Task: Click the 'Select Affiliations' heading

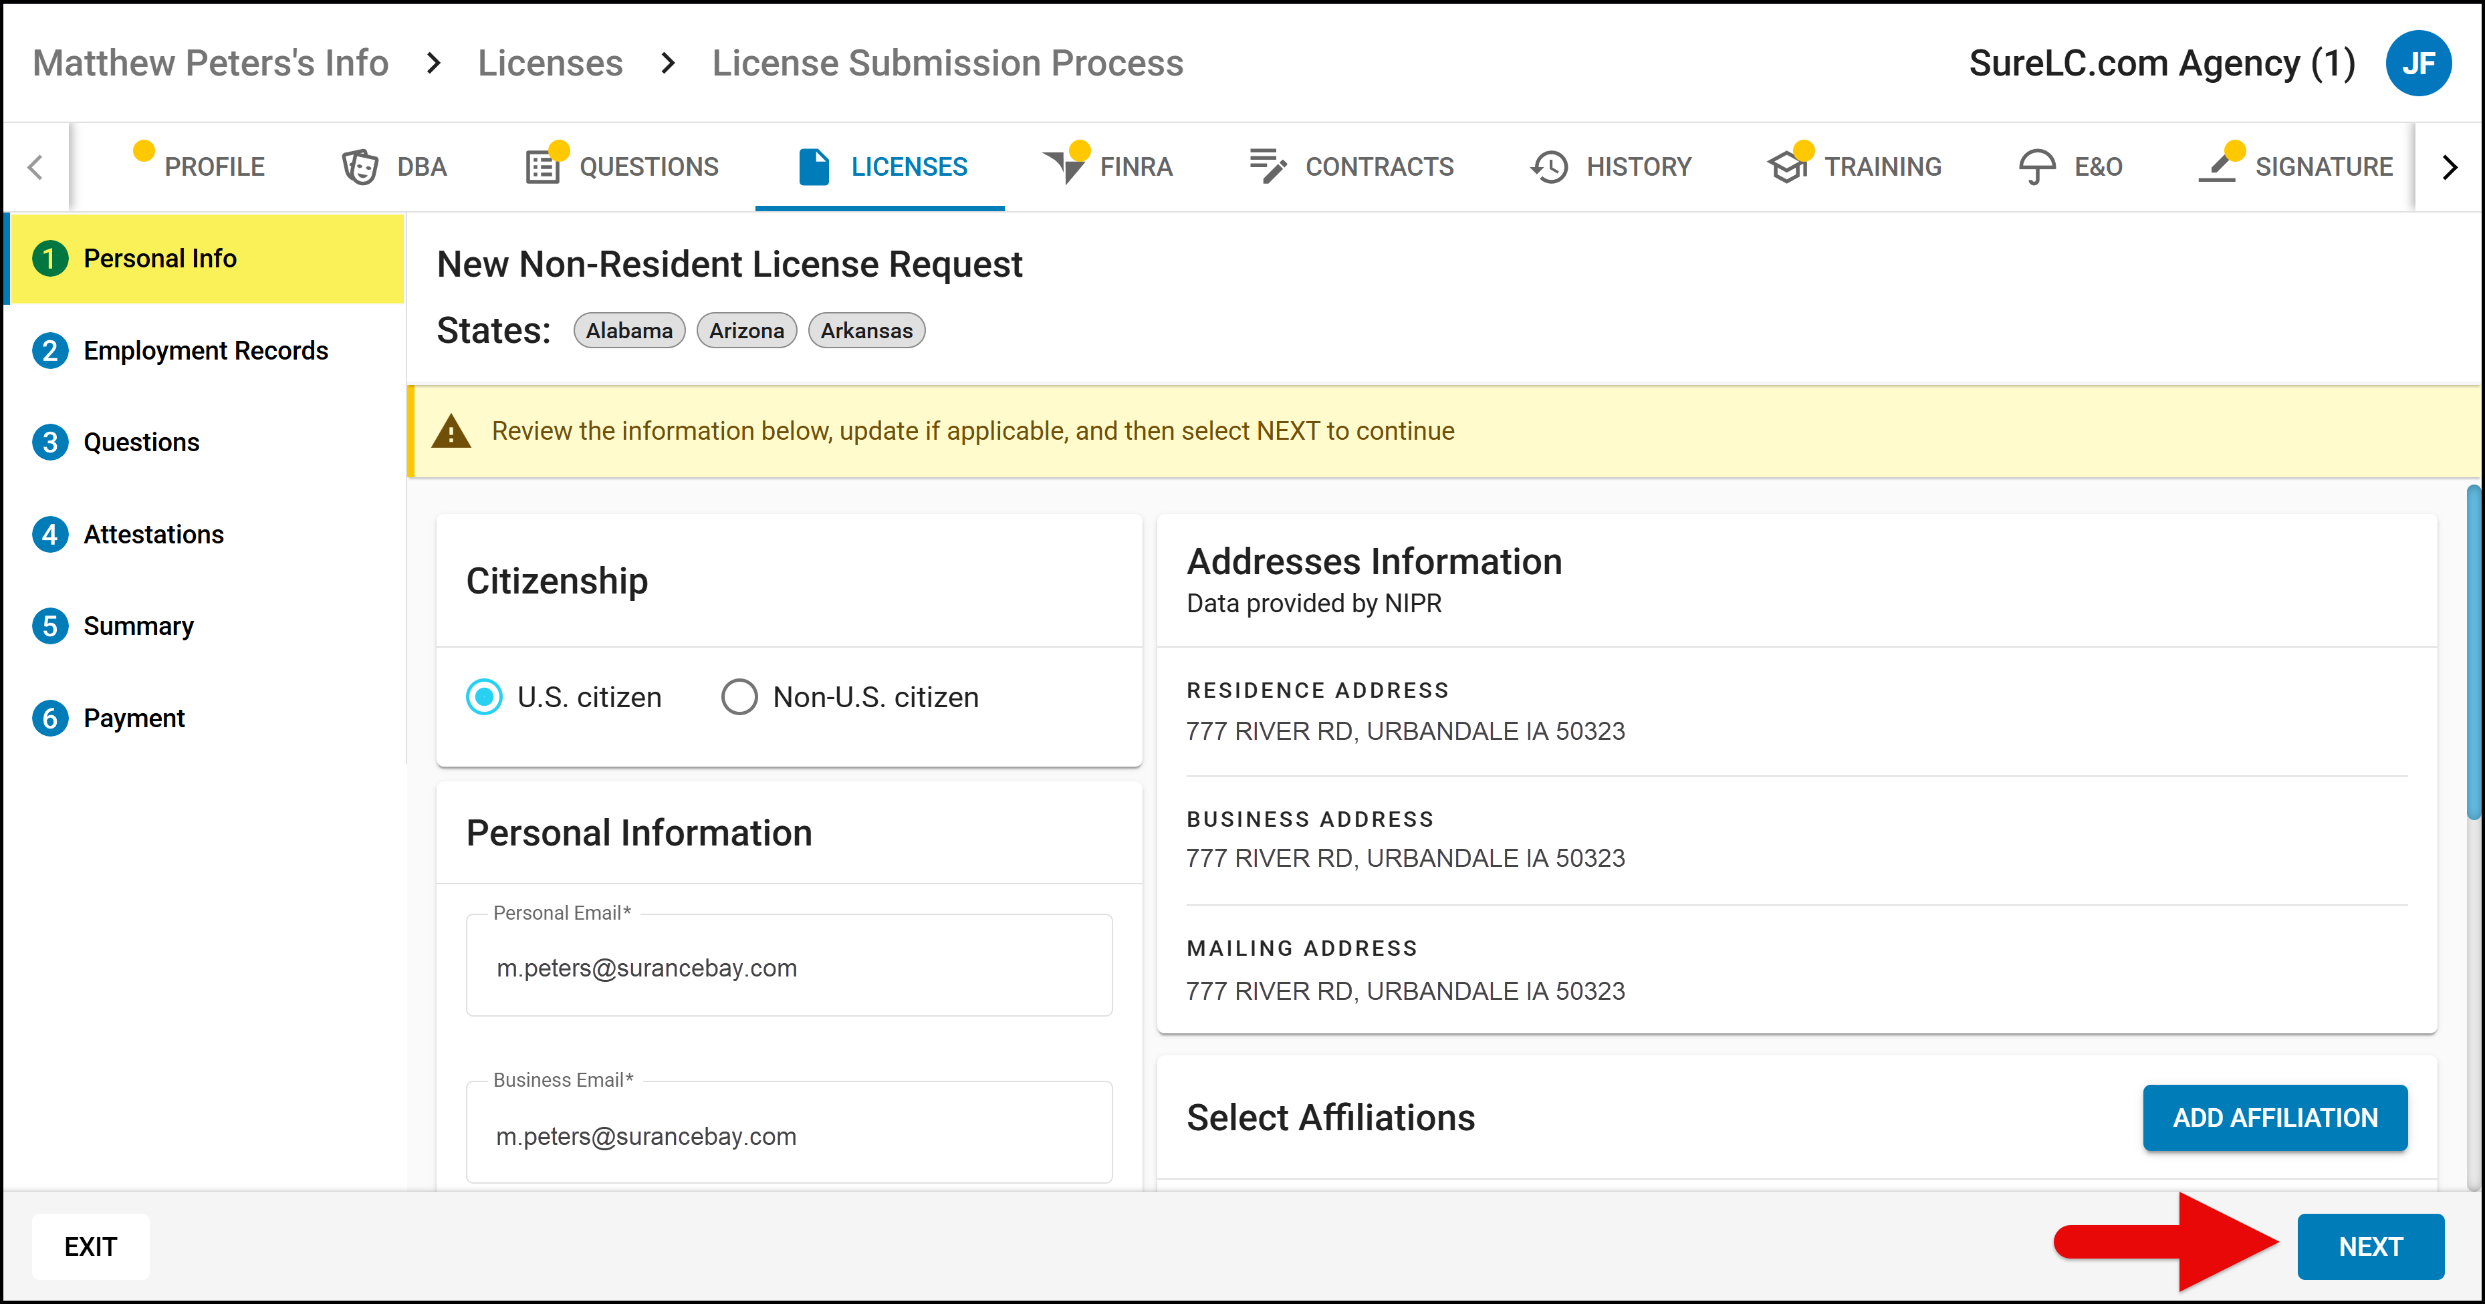Action: pos(1330,1118)
